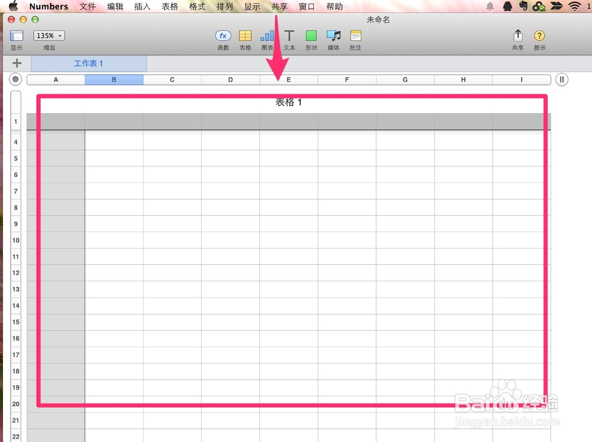The width and height of the screenshot is (592, 442).
Task: Open the 插入 menu
Action: [x=142, y=7]
